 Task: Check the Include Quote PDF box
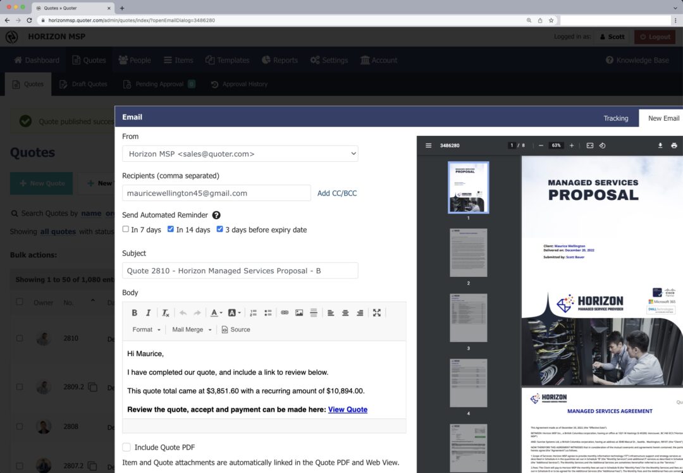click(x=126, y=447)
